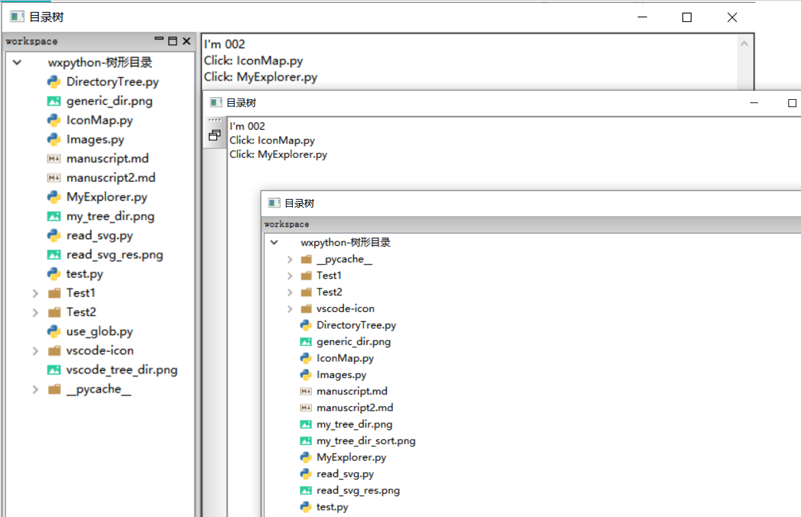The image size is (801, 517).
Task: Collapse wxpython-树形目录 root in front window
Action: coord(274,243)
